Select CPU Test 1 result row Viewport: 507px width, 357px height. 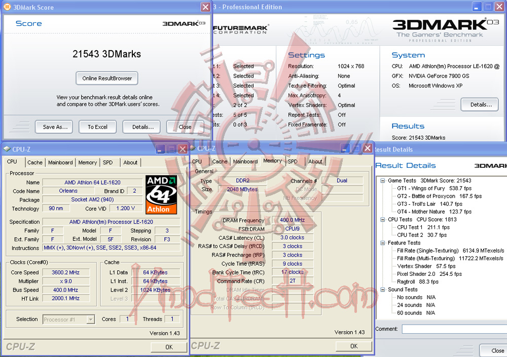click(423, 227)
